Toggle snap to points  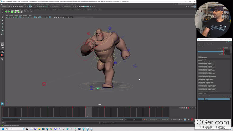click(42, 7)
